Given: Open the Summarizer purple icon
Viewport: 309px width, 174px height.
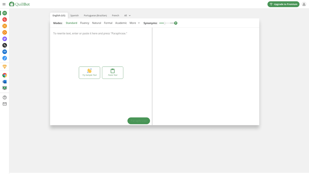Looking at the screenshot, I should coord(5,39).
